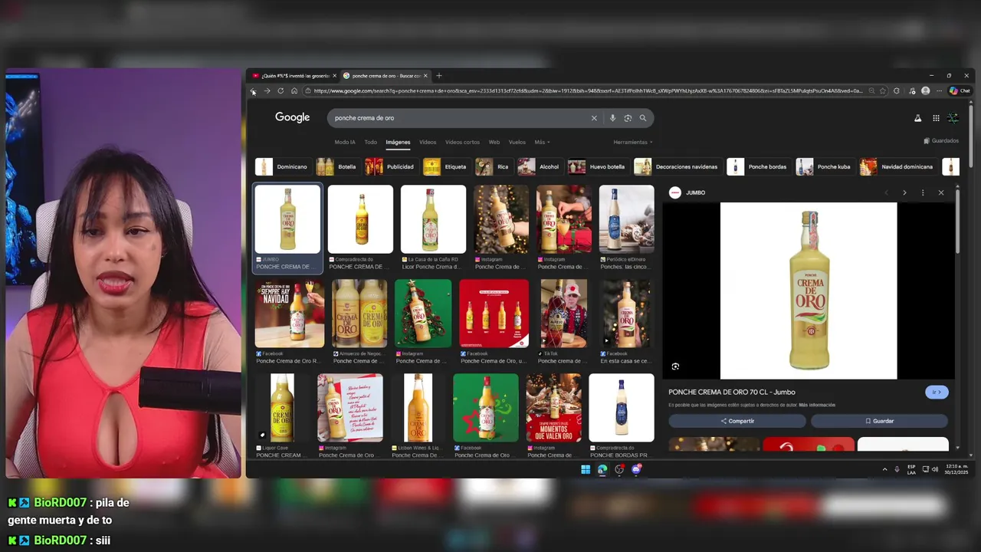Show previous image in preview panel

pos(886,192)
